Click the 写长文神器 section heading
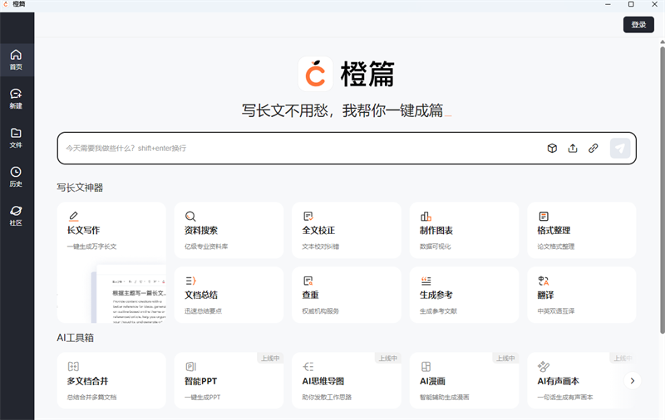 (80, 188)
